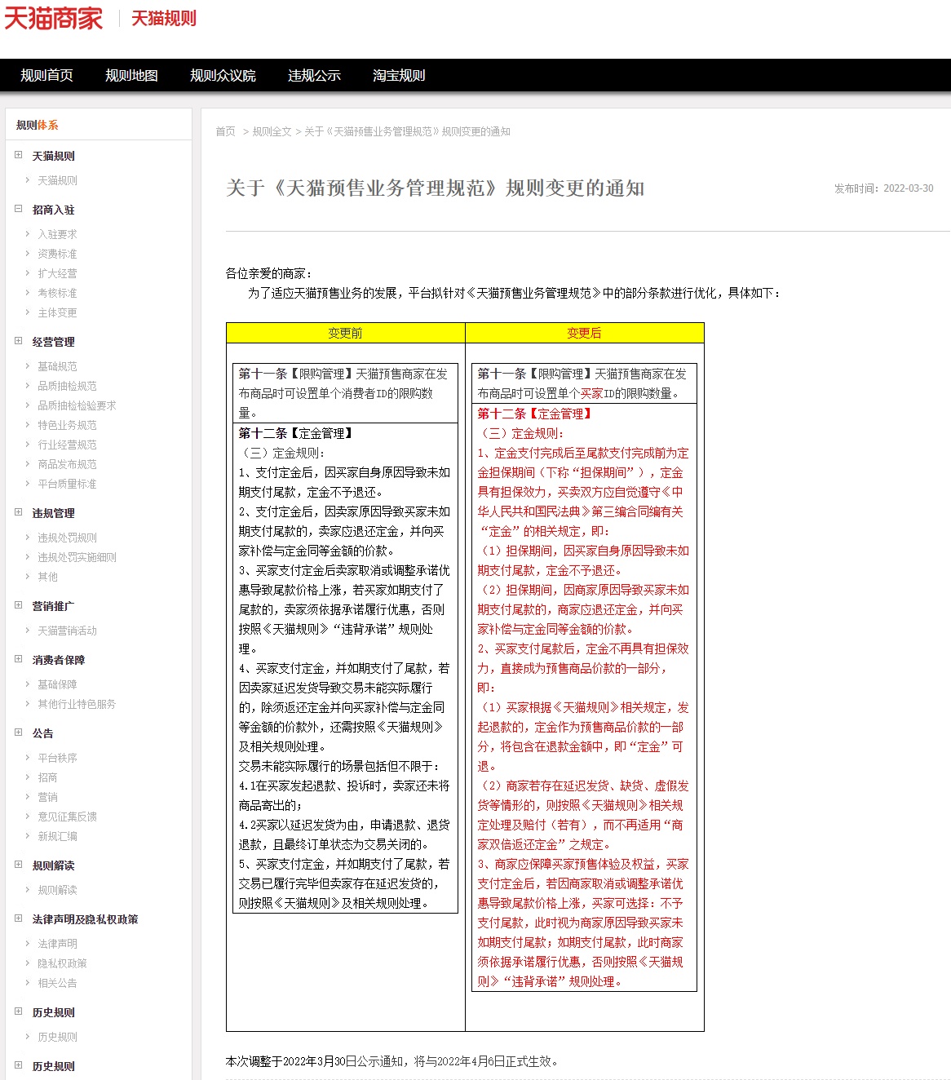Select 考核标准 sidebar item

point(57,293)
